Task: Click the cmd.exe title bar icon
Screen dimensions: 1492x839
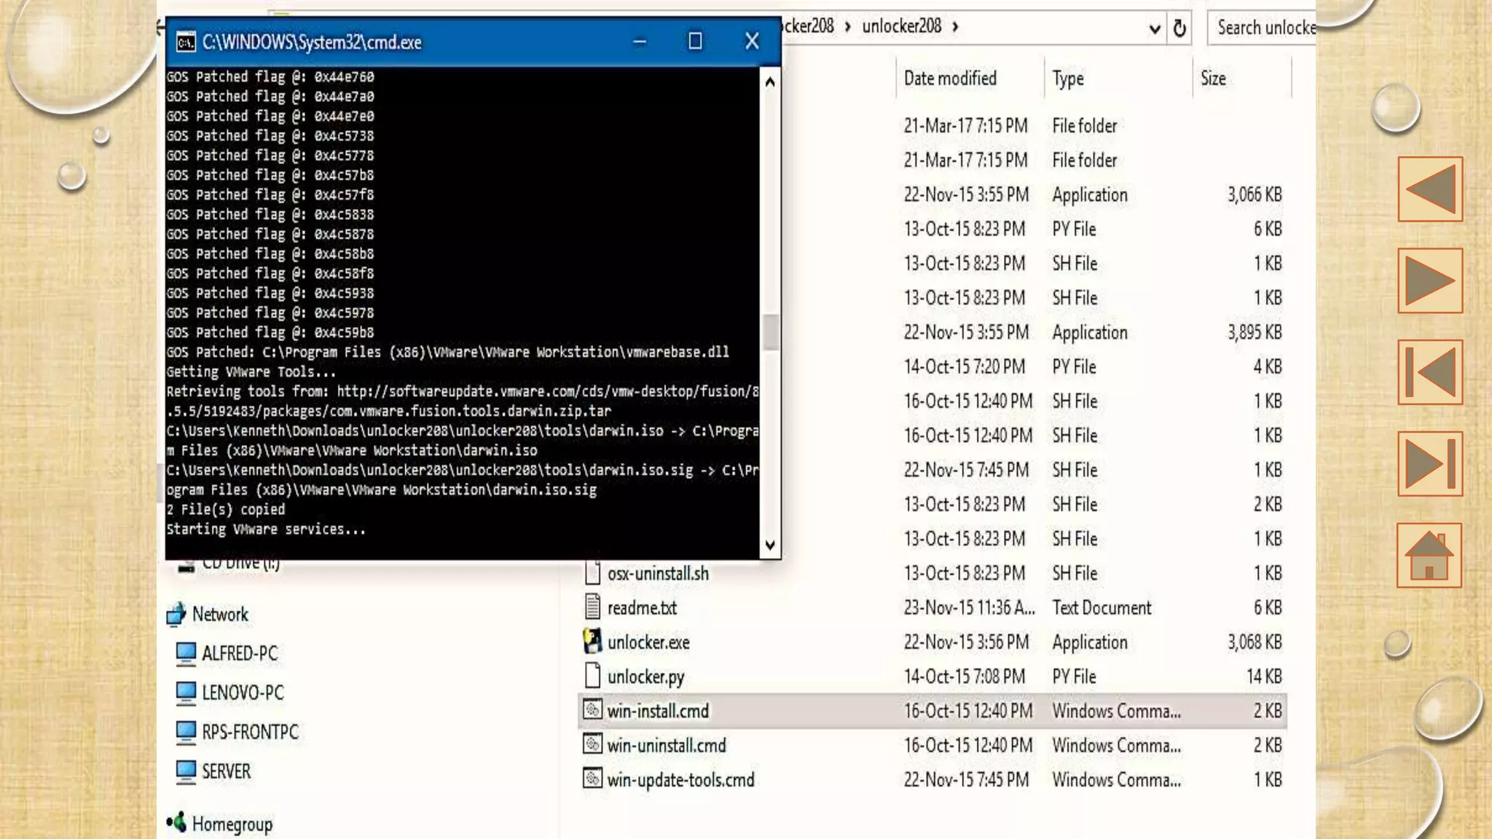Action: [186, 42]
